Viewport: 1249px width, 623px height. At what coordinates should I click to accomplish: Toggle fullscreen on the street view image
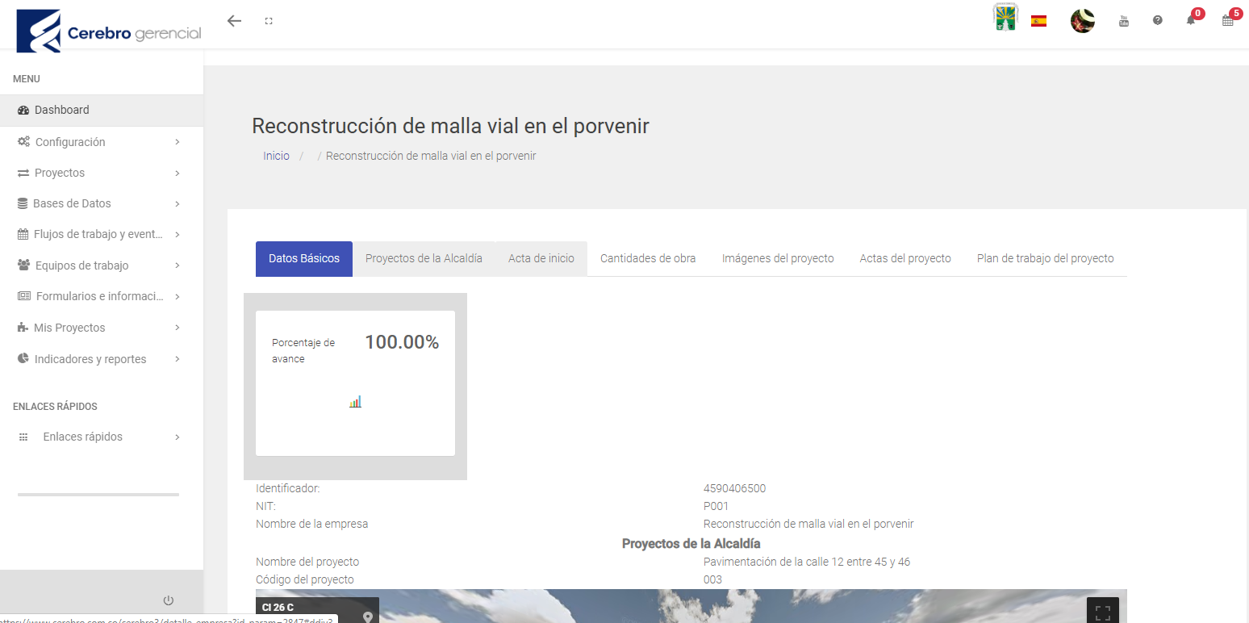[x=1102, y=613]
